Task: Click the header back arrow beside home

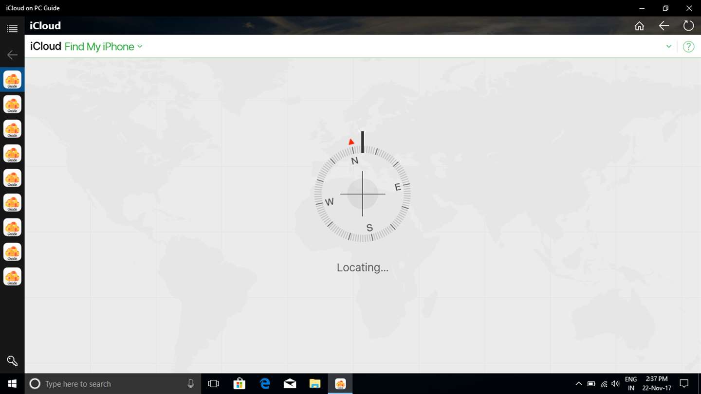Action: 664,26
